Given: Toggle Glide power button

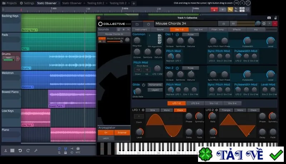Looking at the screenshot, I should [144, 85].
